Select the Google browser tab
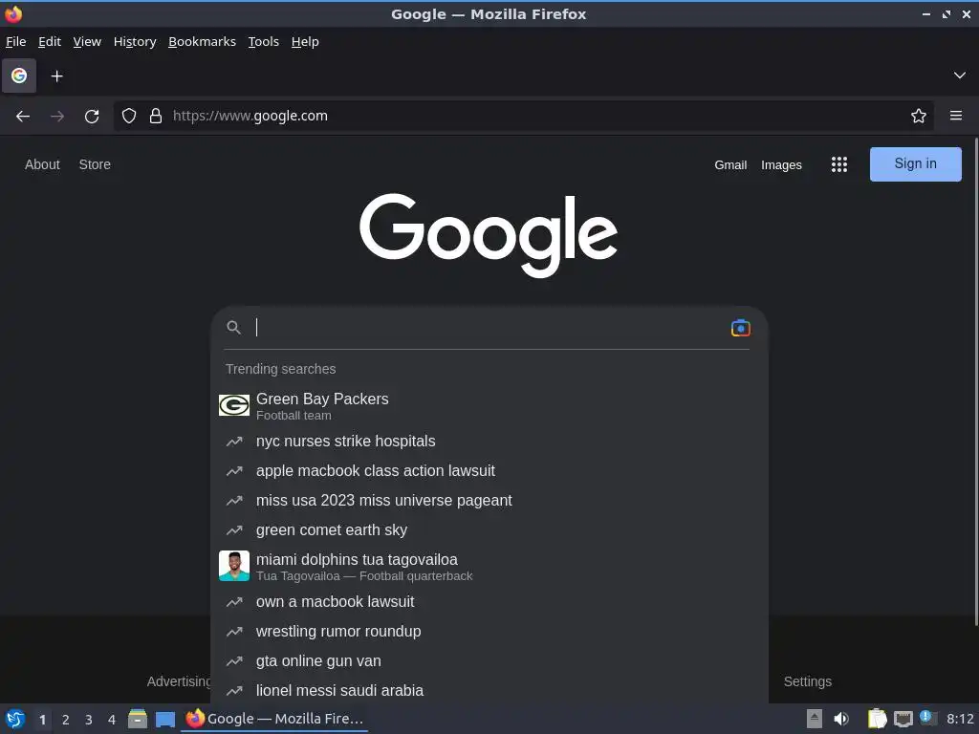979x734 pixels. (x=19, y=76)
